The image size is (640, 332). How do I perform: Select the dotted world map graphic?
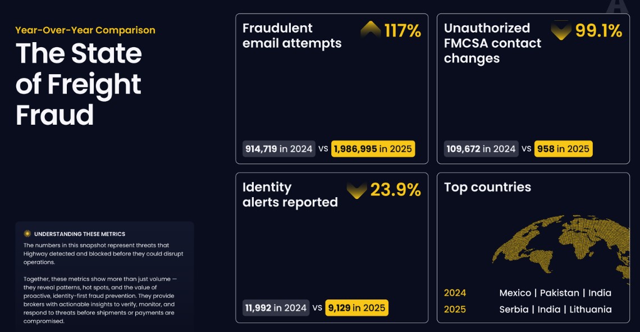(561, 248)
